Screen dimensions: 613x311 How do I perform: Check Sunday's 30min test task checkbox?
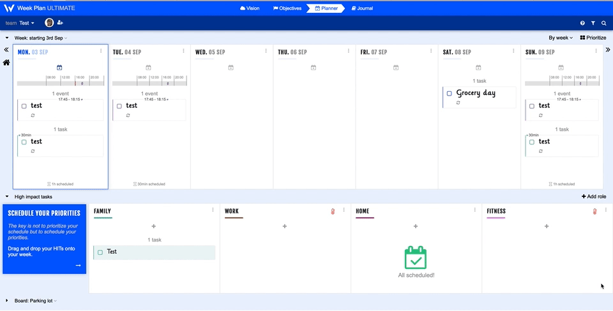tap(532, 142)
